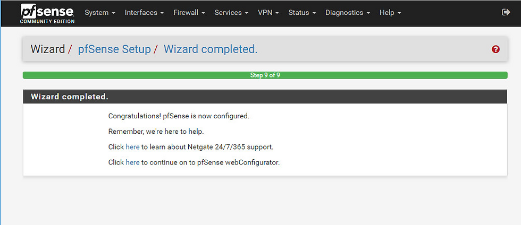Open the VPN menu
This screenshot has height=225, width=521.
click(x=268, y=13)
